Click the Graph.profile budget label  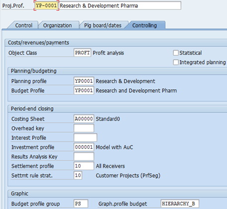[122, 204]
